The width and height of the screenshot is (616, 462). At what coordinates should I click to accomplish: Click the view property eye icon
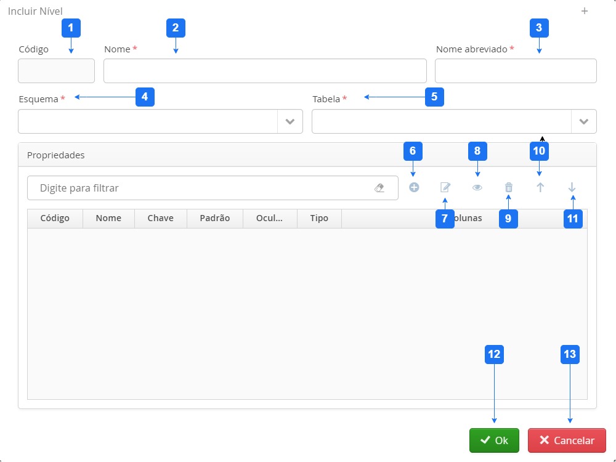(x=477, y=188)
